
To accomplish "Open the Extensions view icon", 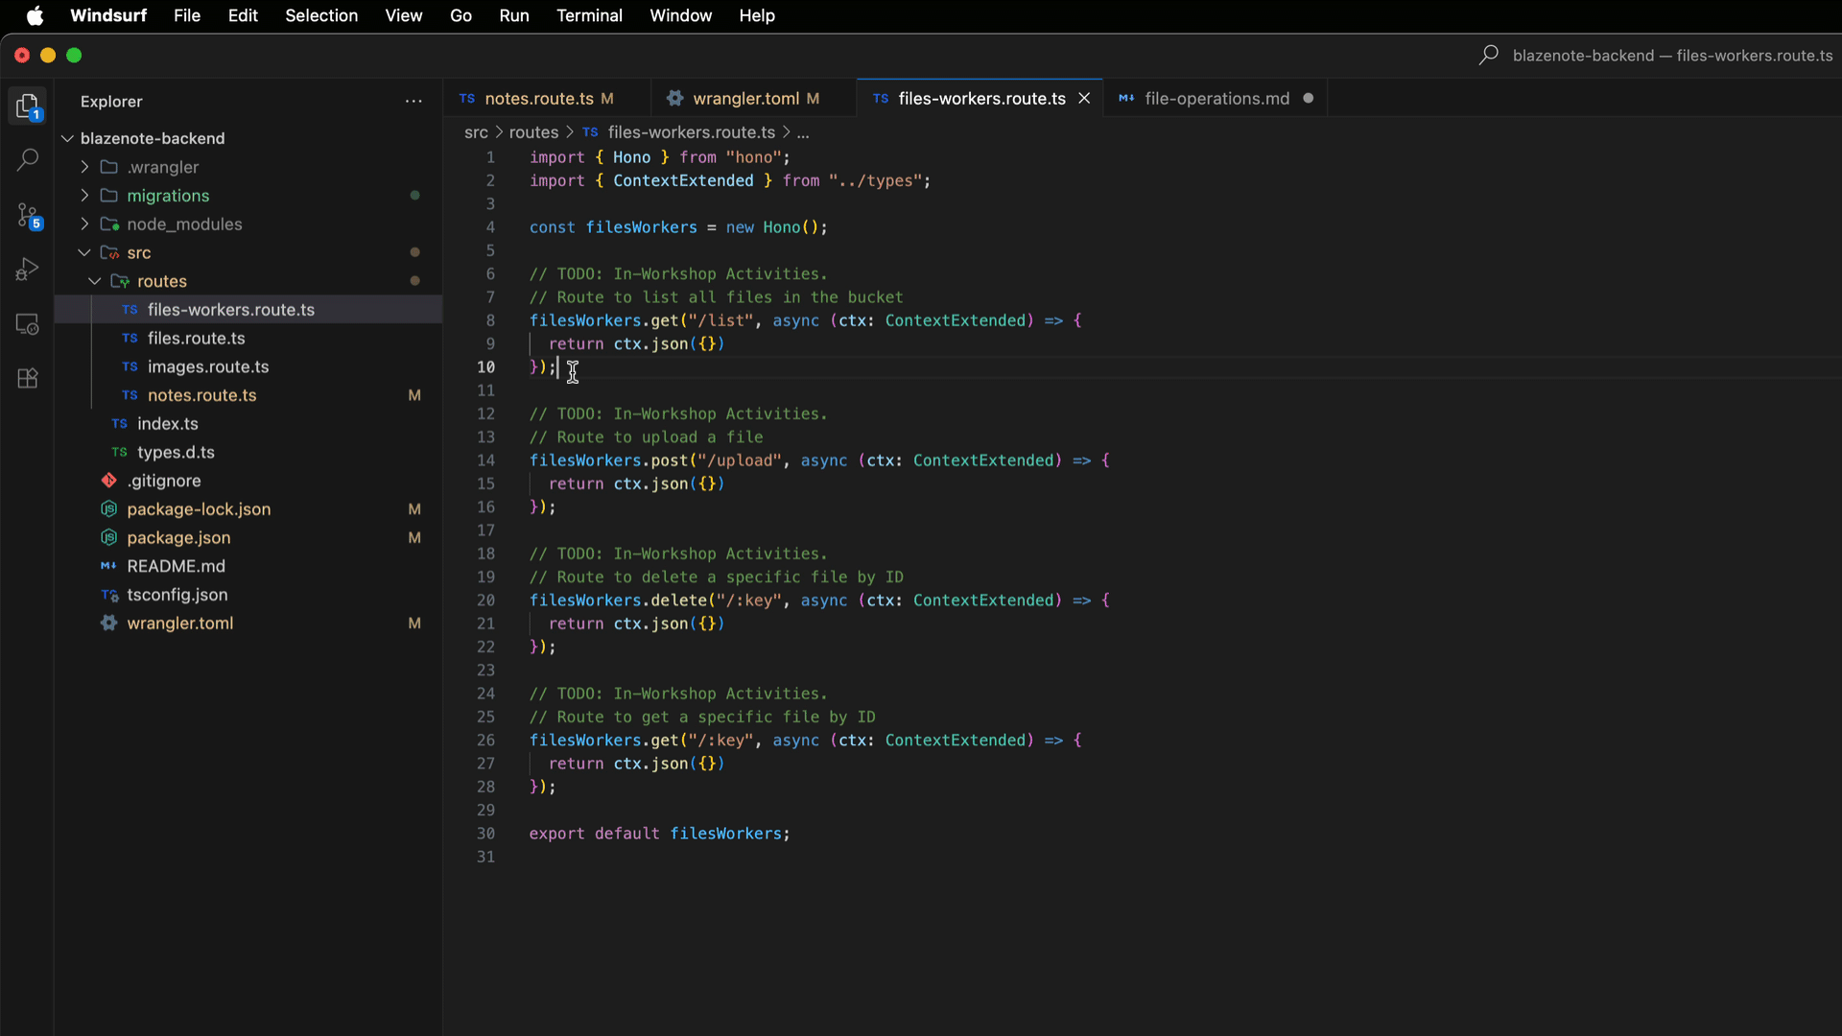I will [27, 378].
